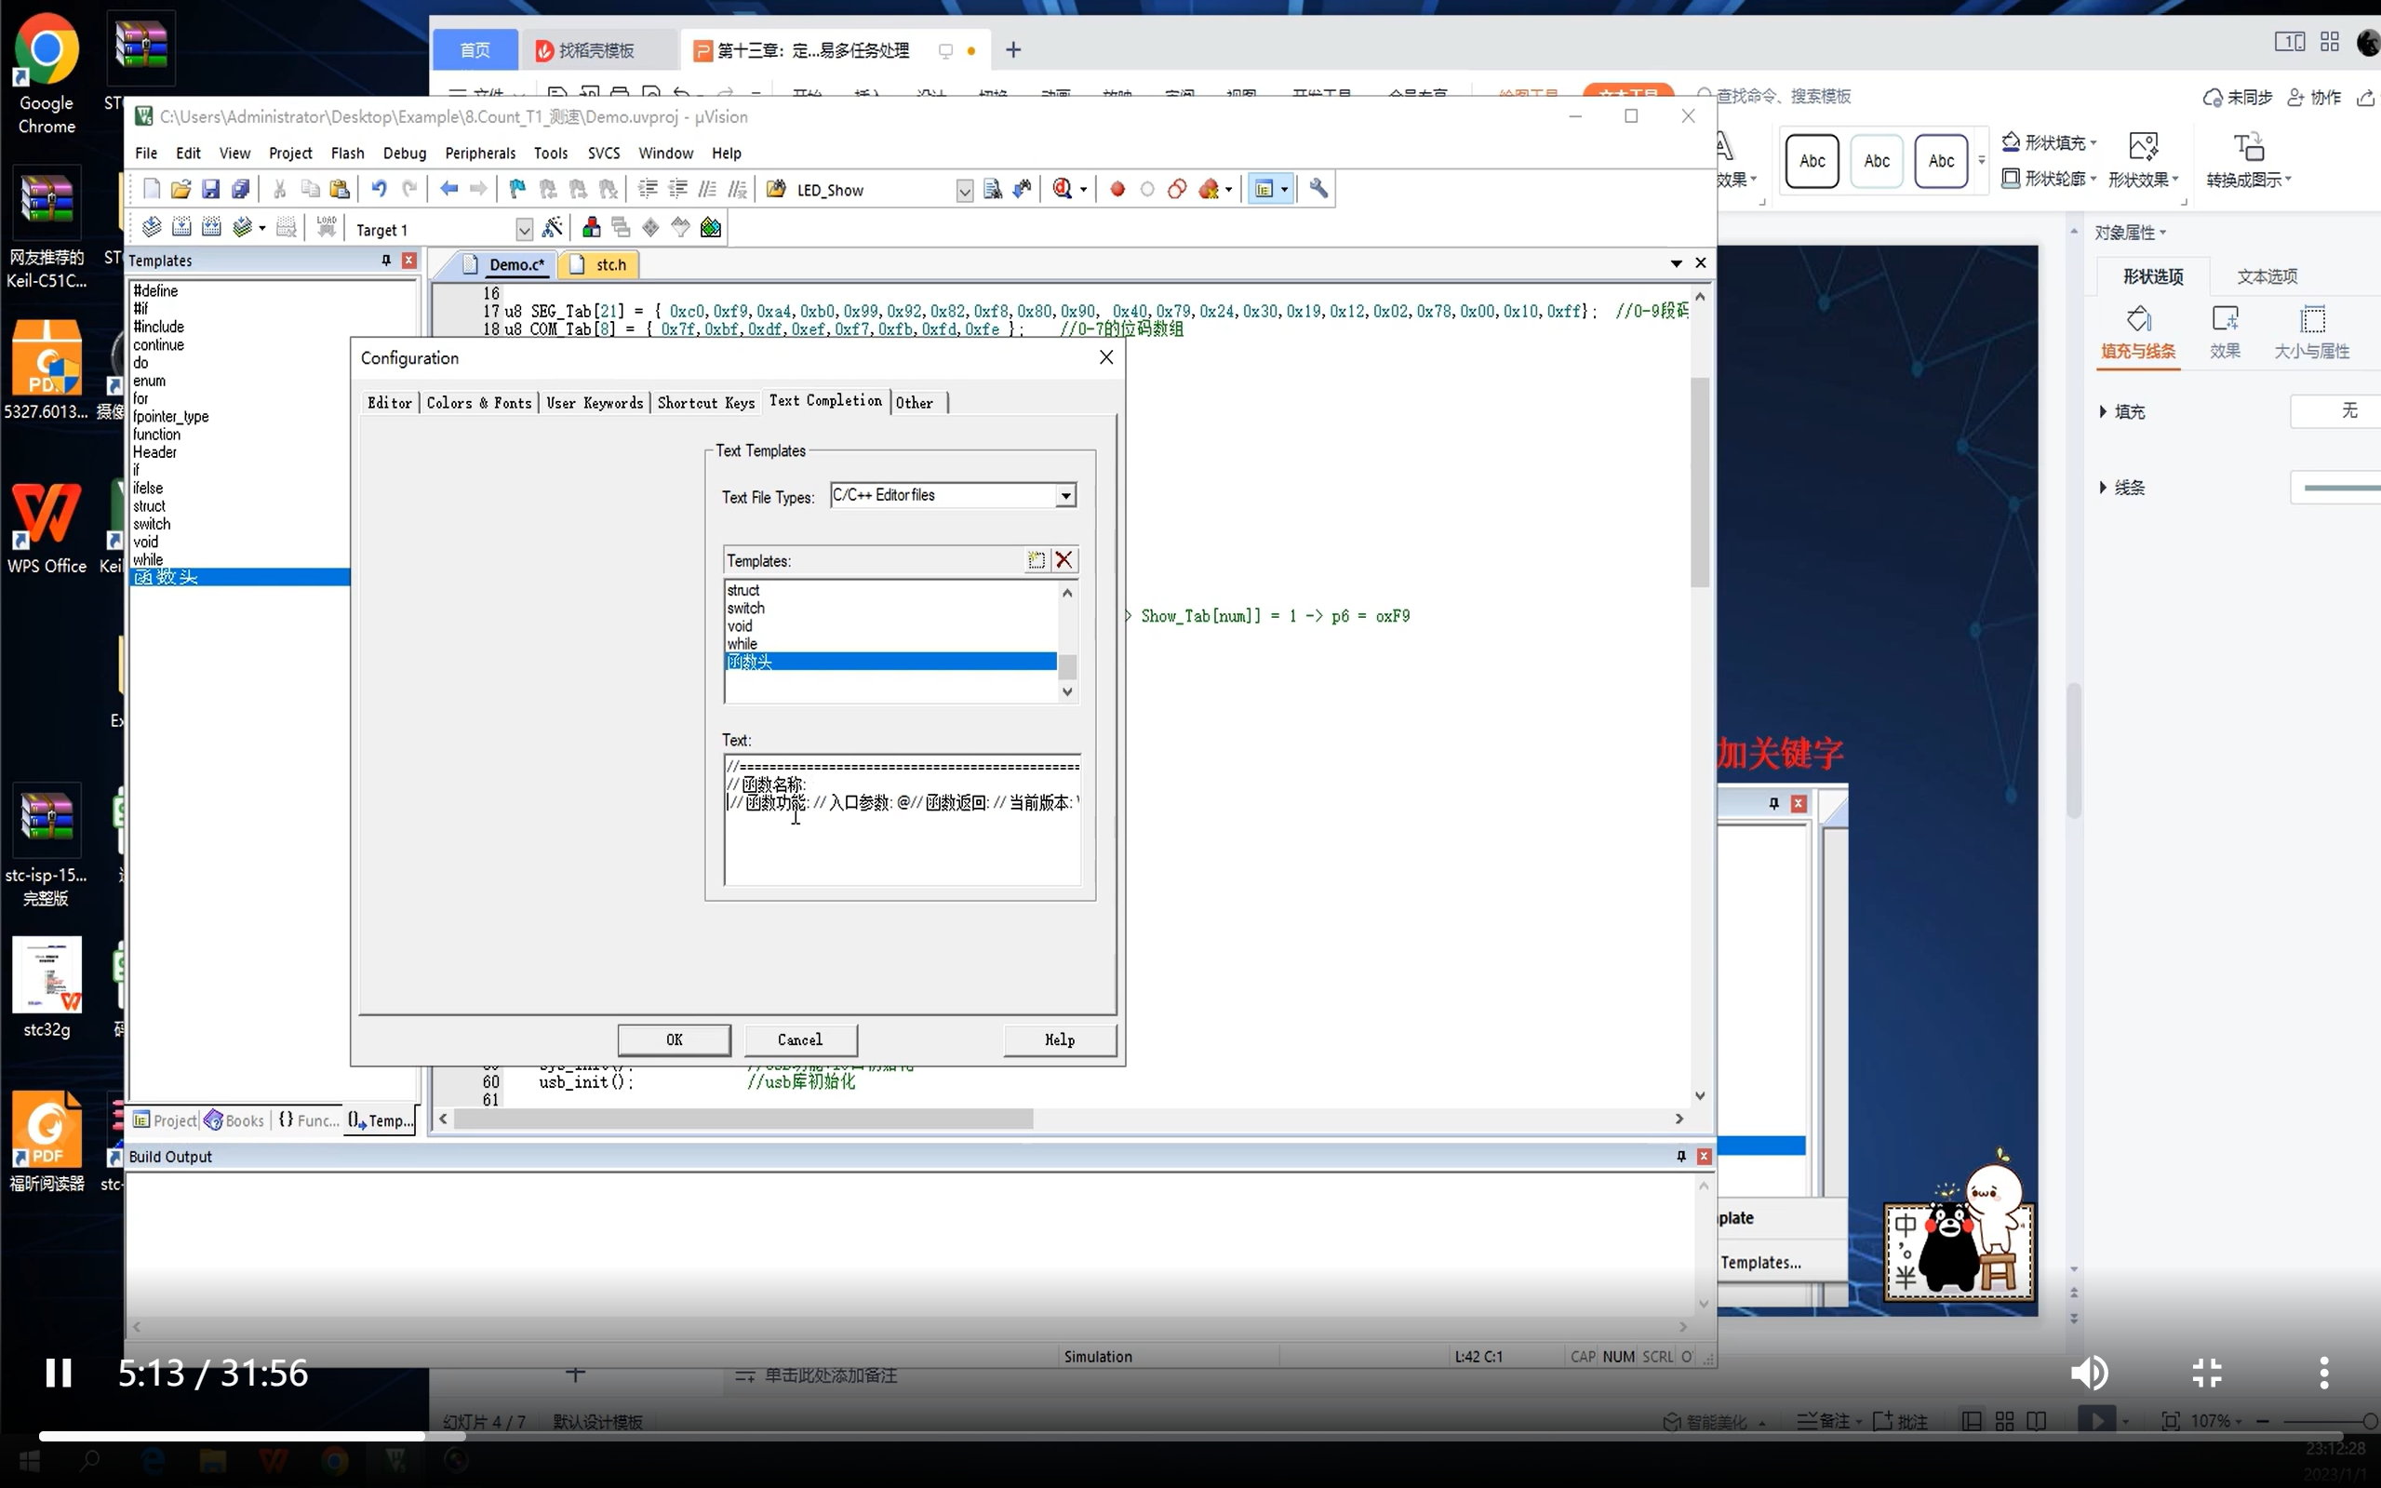Screen dimensions: 2381x1488
Task: Disable all breakpoints icon
Action: point(1177,189)
